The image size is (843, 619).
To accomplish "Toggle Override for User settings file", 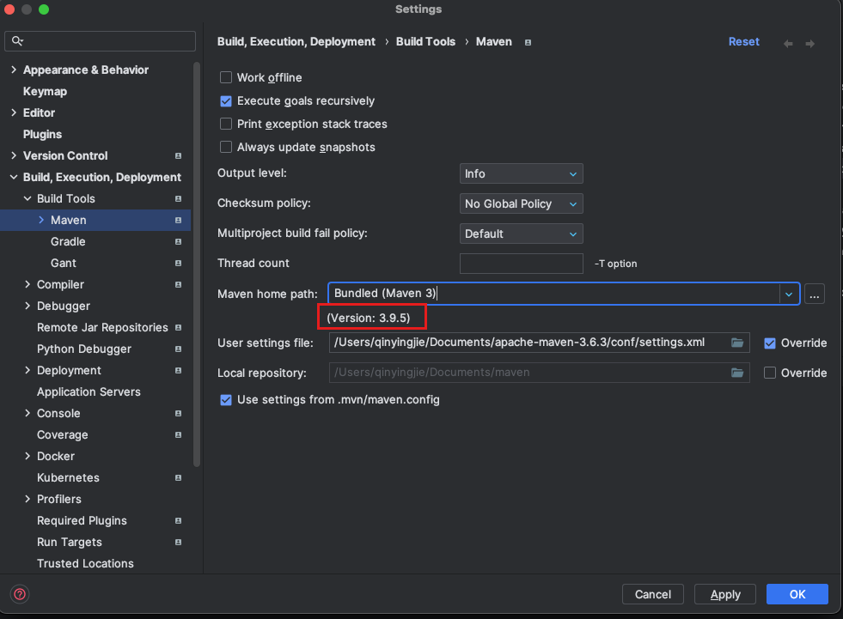I will click(770, 343).
